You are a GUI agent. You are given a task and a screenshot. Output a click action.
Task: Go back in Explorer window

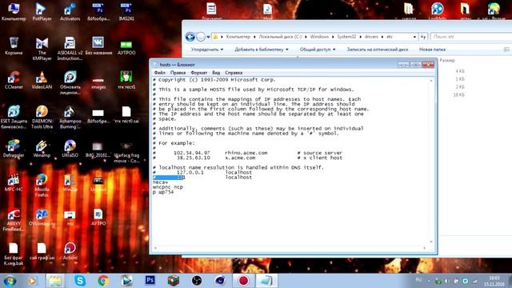point(190,37)
